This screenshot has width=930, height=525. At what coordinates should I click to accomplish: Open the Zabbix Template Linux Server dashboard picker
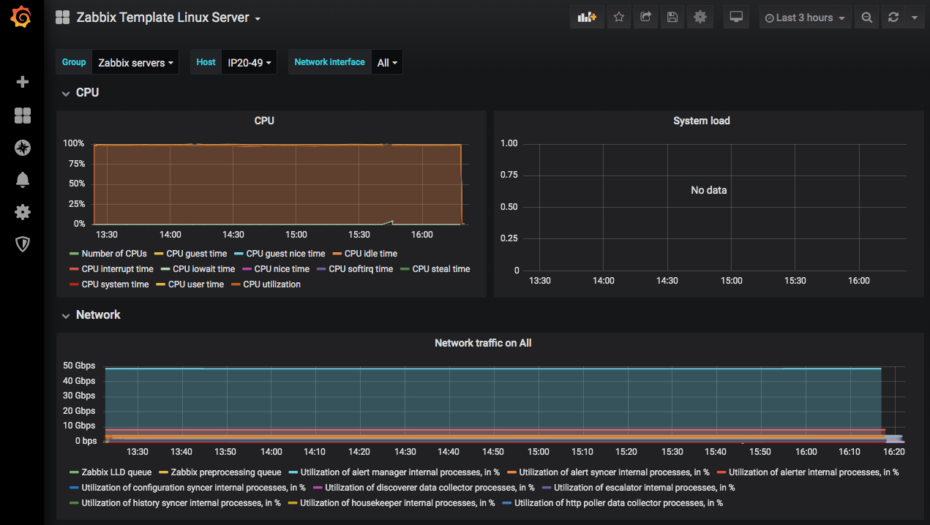[x=168, y=18]
